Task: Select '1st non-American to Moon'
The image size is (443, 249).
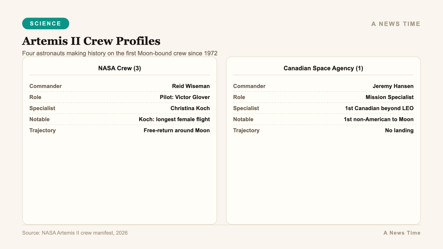Action: coord(378,119)
